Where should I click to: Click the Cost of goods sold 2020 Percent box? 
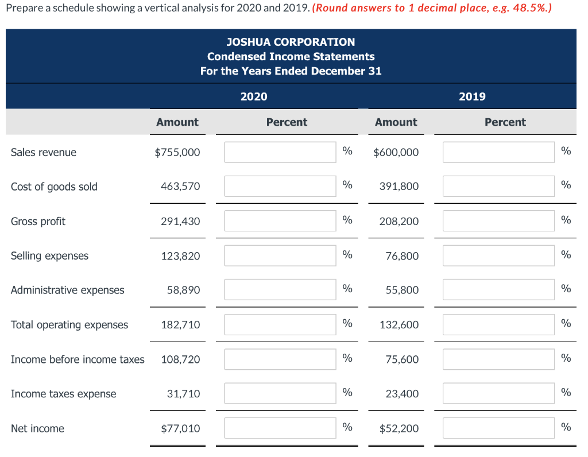(280, 185)
